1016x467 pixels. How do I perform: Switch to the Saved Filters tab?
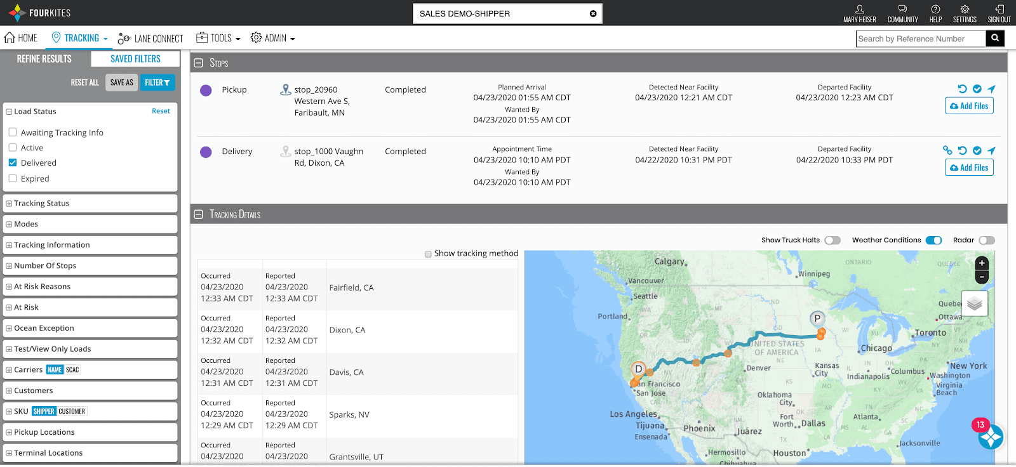[135, 59]
